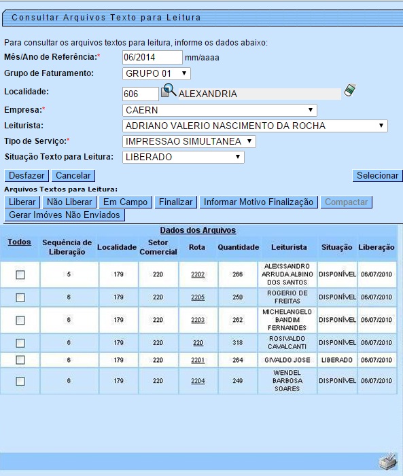The height and width of the screenshot is (476, 403).
Task: Tick checkbox for rota 2201 row
Action: (20, 360)
